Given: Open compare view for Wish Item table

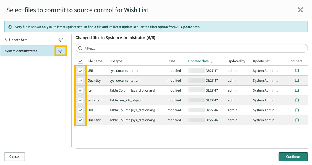Looking at the screenshot, I should point(297,100).
